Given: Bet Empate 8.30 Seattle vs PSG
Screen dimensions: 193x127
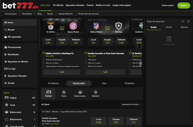Looking at the screenshot, I should [x=116, y=121].
